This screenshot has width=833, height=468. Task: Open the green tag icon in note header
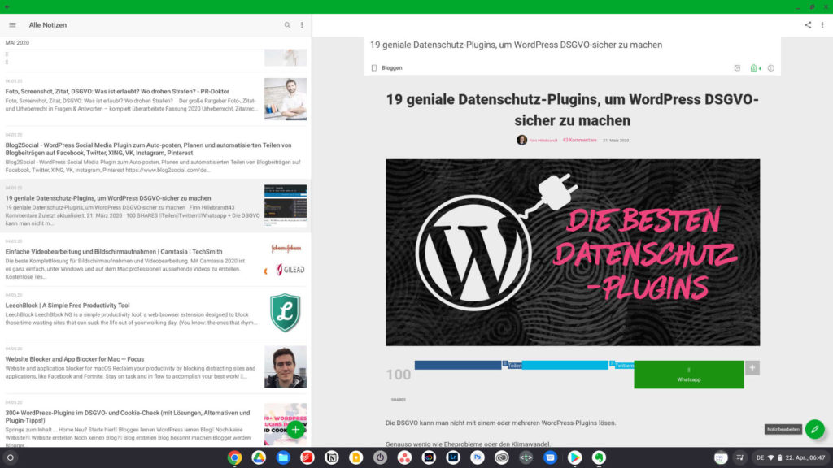(x=754, y=68)
